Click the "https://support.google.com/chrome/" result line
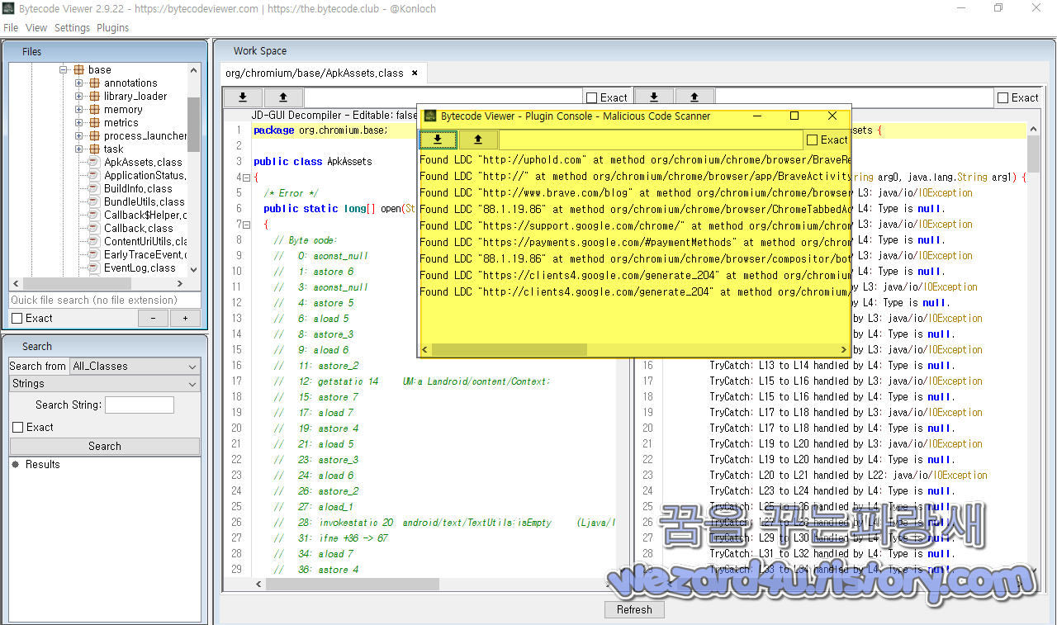1057x625 pixels. pos(635,225)
